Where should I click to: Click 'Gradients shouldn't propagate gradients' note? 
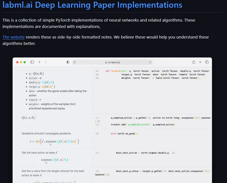(x=46, y=133)
